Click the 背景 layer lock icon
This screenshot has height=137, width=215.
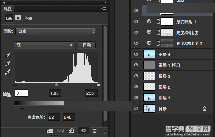pos(204,108)
